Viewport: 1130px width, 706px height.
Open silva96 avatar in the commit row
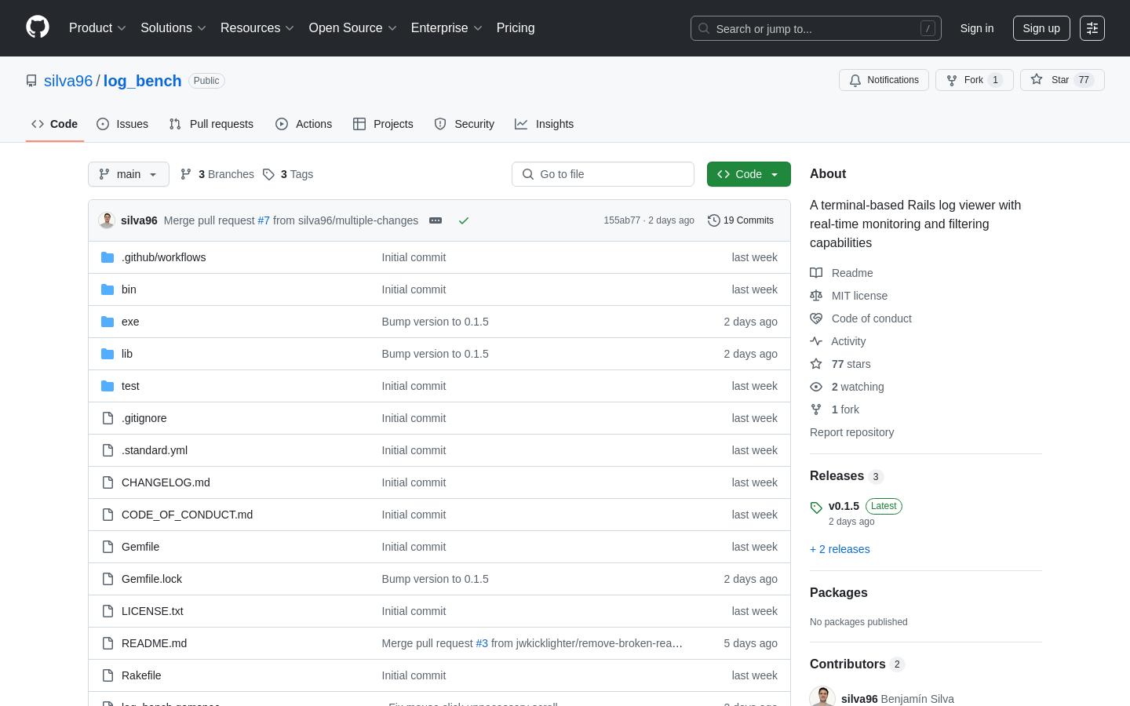pos(107,220)
